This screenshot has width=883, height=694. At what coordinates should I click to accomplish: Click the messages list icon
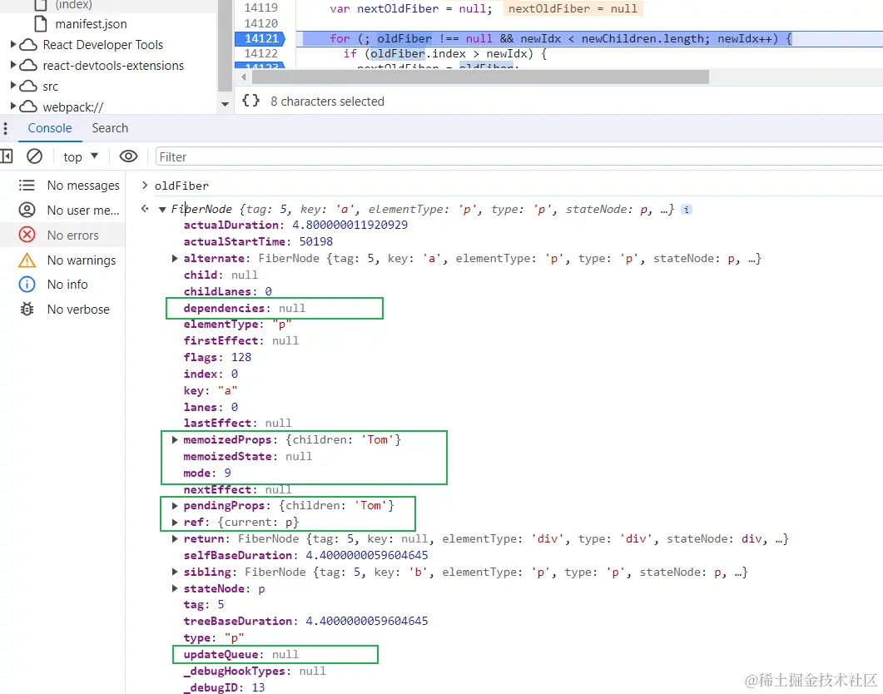(x=27, y=186)
